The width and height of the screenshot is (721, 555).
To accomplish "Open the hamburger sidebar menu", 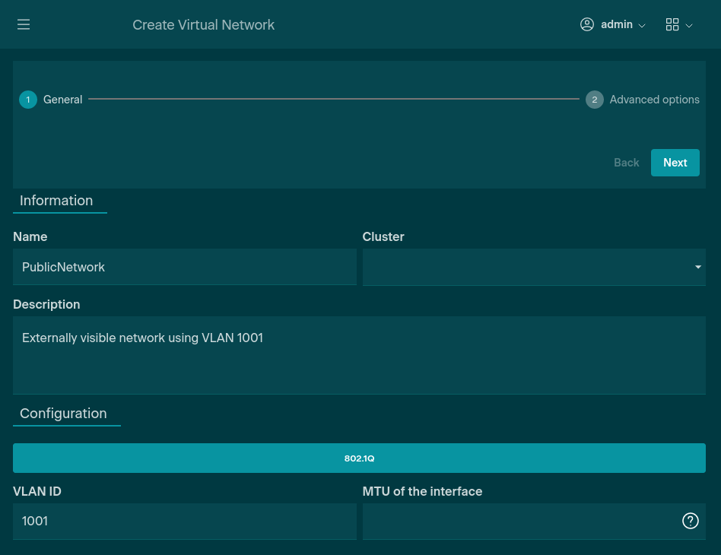I will point(24,24).
